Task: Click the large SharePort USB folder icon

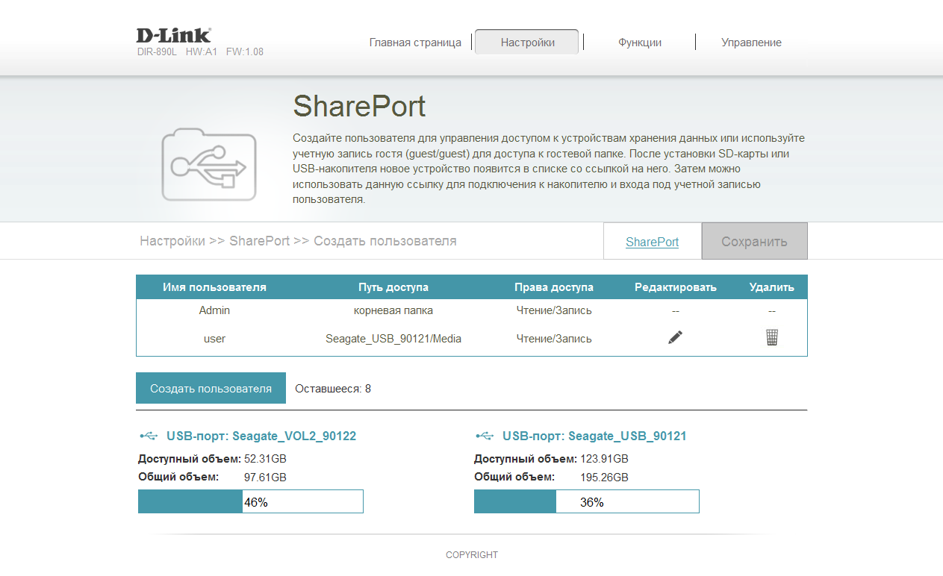Action: click(x=208, y=164)
